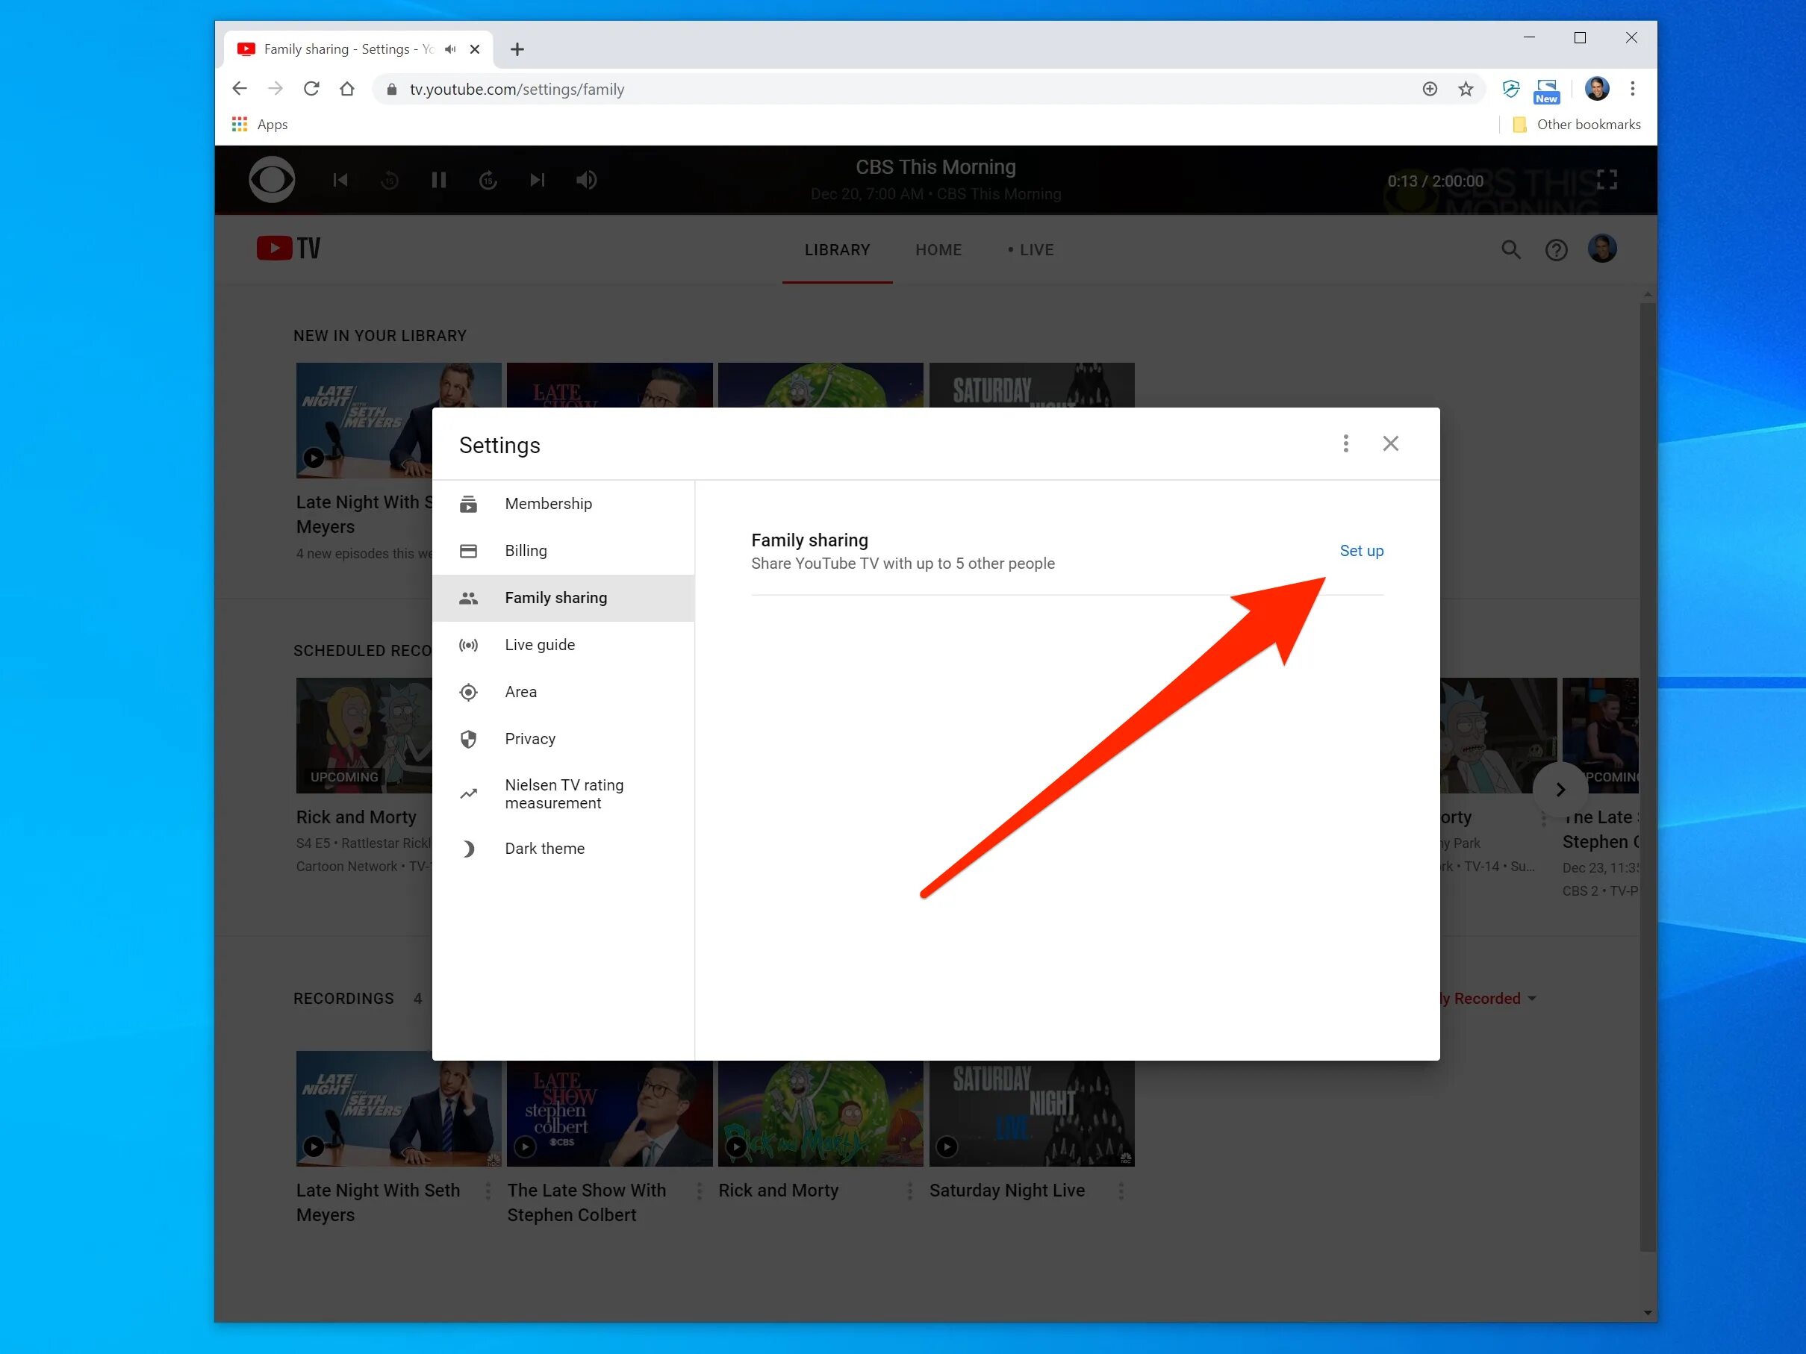Click the Area location target icon
The image size is (1806, 1354).
(x=468, y=692)
